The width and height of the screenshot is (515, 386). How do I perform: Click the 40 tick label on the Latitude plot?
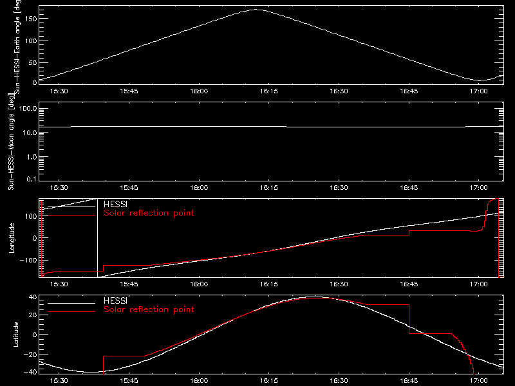coord(33,297)
